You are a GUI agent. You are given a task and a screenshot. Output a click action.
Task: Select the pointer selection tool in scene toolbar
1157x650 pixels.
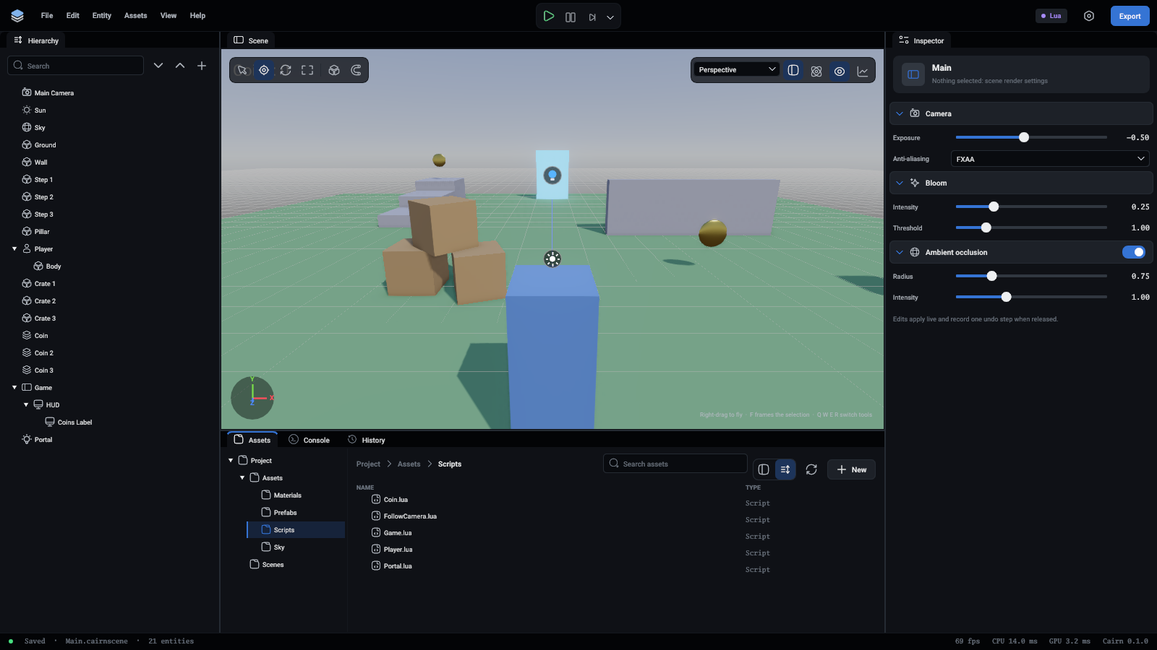(242, 70)
